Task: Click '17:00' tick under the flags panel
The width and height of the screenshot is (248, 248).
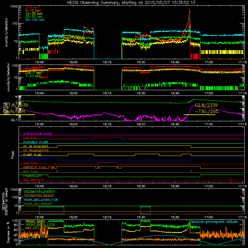Action: (x=208, y=186)
